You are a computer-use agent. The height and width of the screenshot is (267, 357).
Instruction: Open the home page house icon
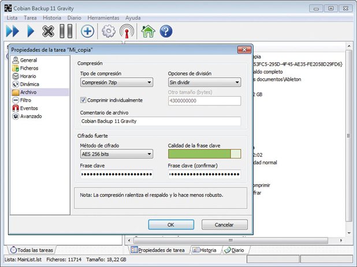click(x=148, y=31)
